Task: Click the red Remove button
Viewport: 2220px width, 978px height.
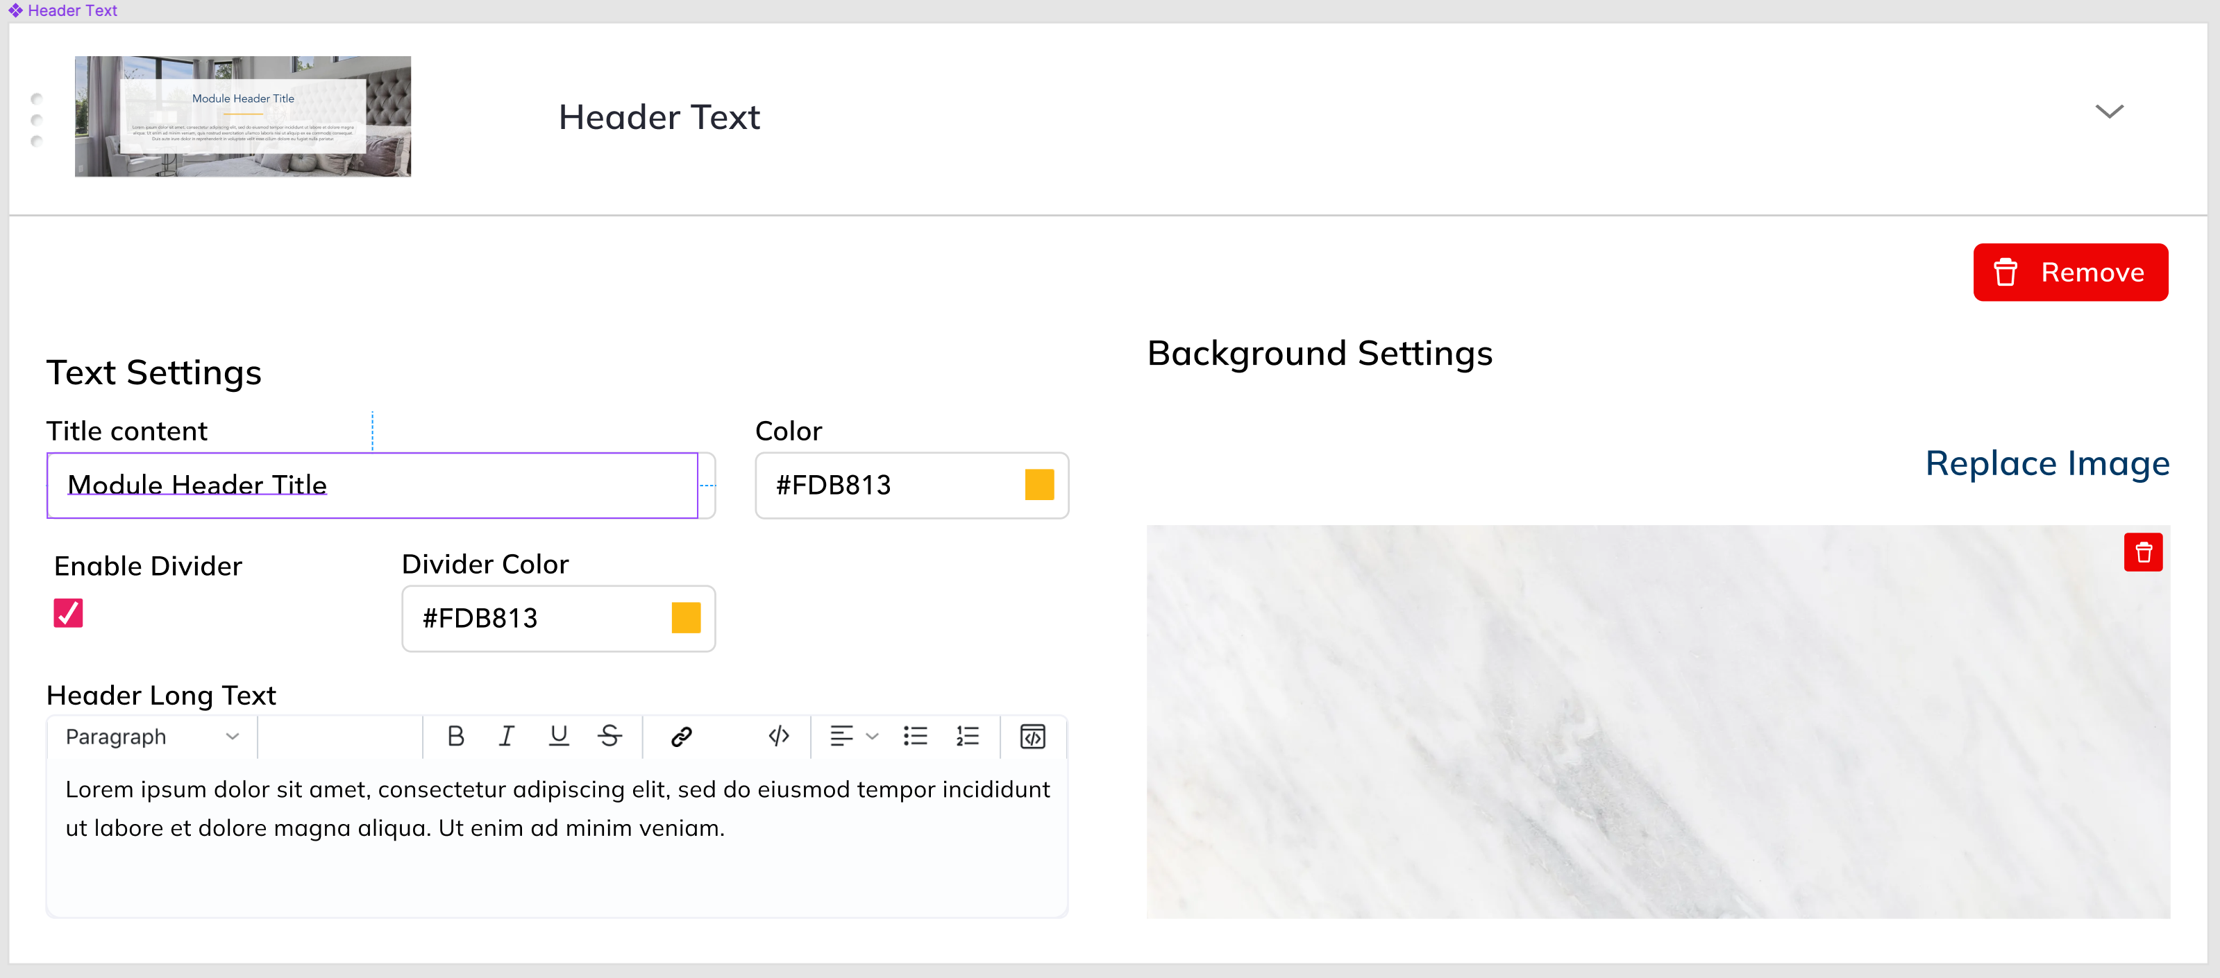Action: 2070,272
